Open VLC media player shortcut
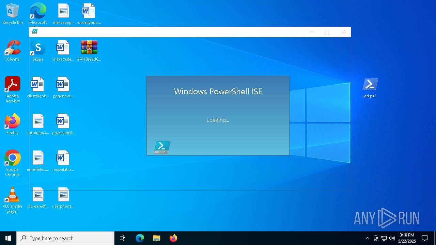Image resolution: width=436 pixels, height=245 pixels. click(x=13, y=200)
